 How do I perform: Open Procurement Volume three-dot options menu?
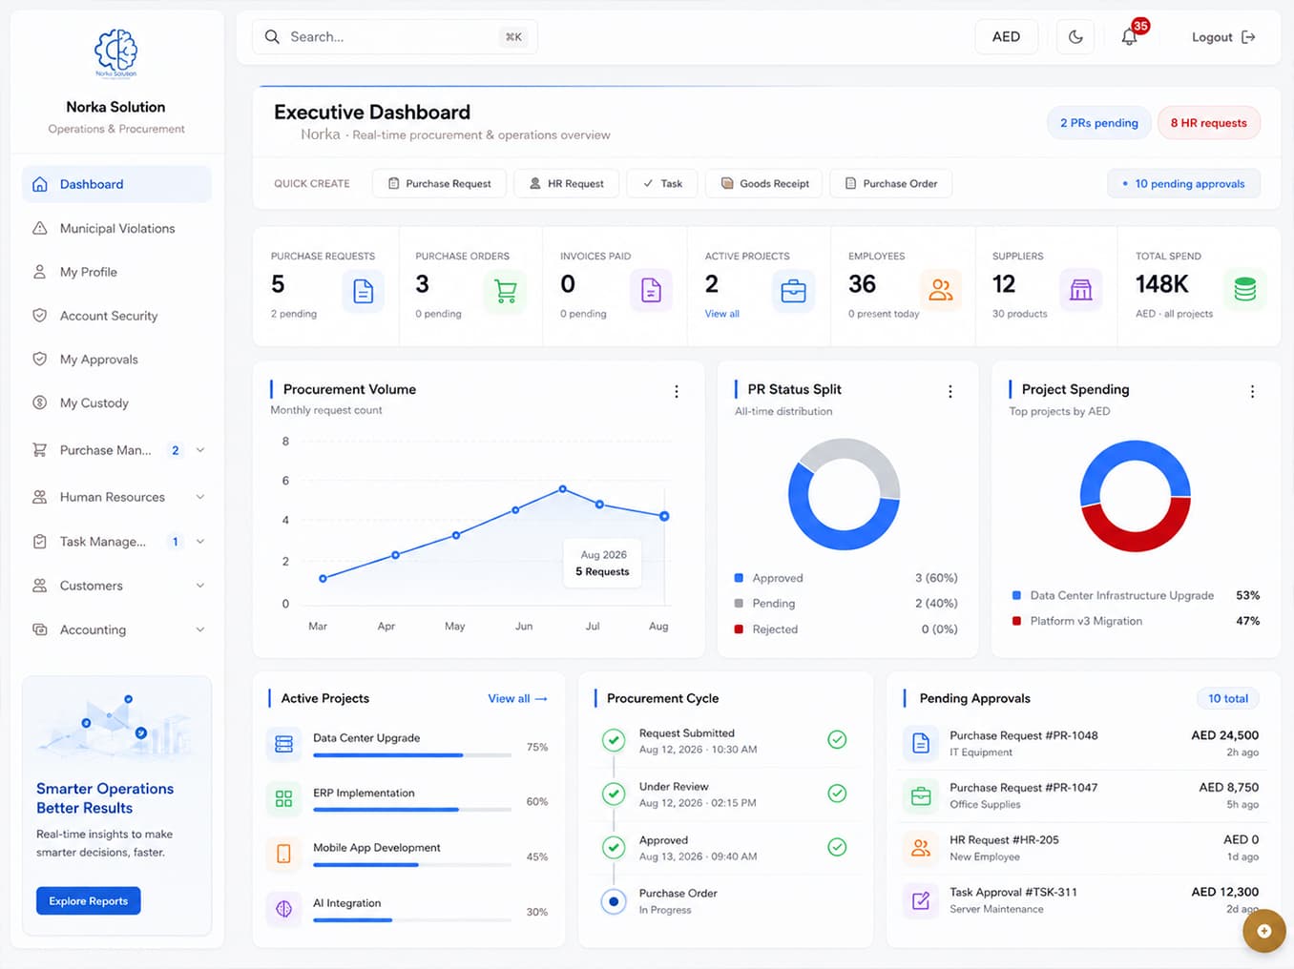[x=677, y=392]
